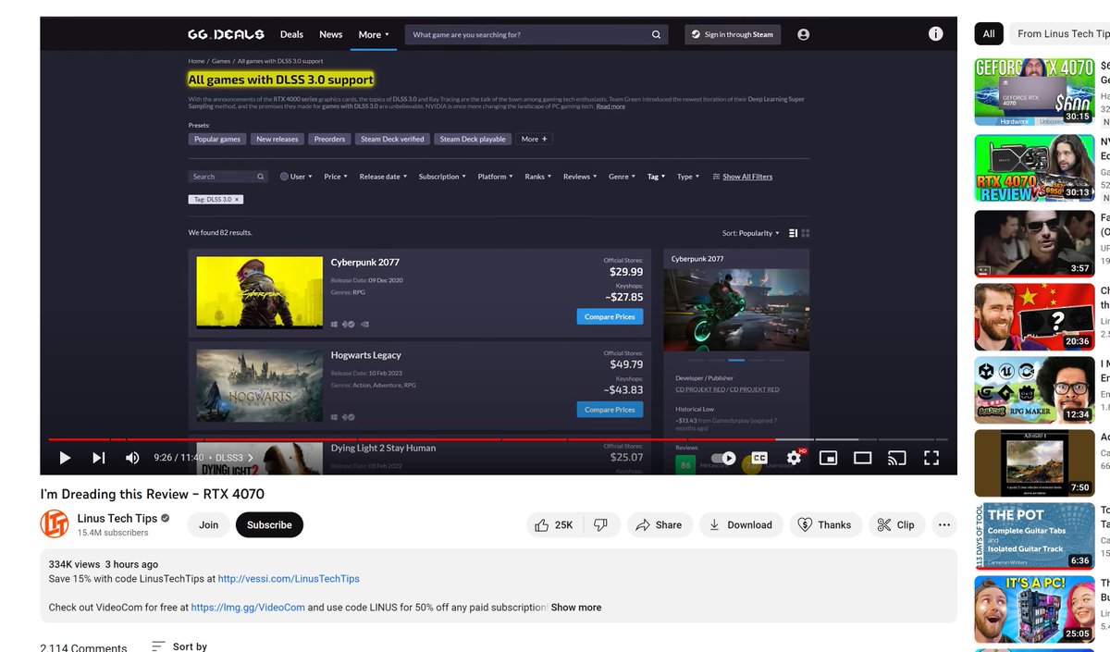Select the All filter chip
This screenshot has width=1110, height=652.
click(x=989, y=33)
